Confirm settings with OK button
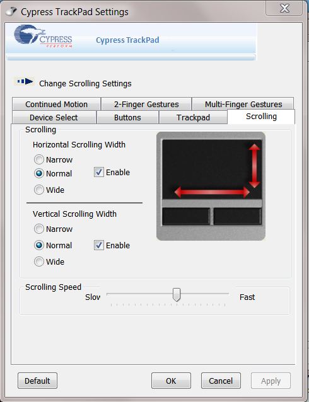The width and height of the screenshot is (309, 402). tap(171, 381)
